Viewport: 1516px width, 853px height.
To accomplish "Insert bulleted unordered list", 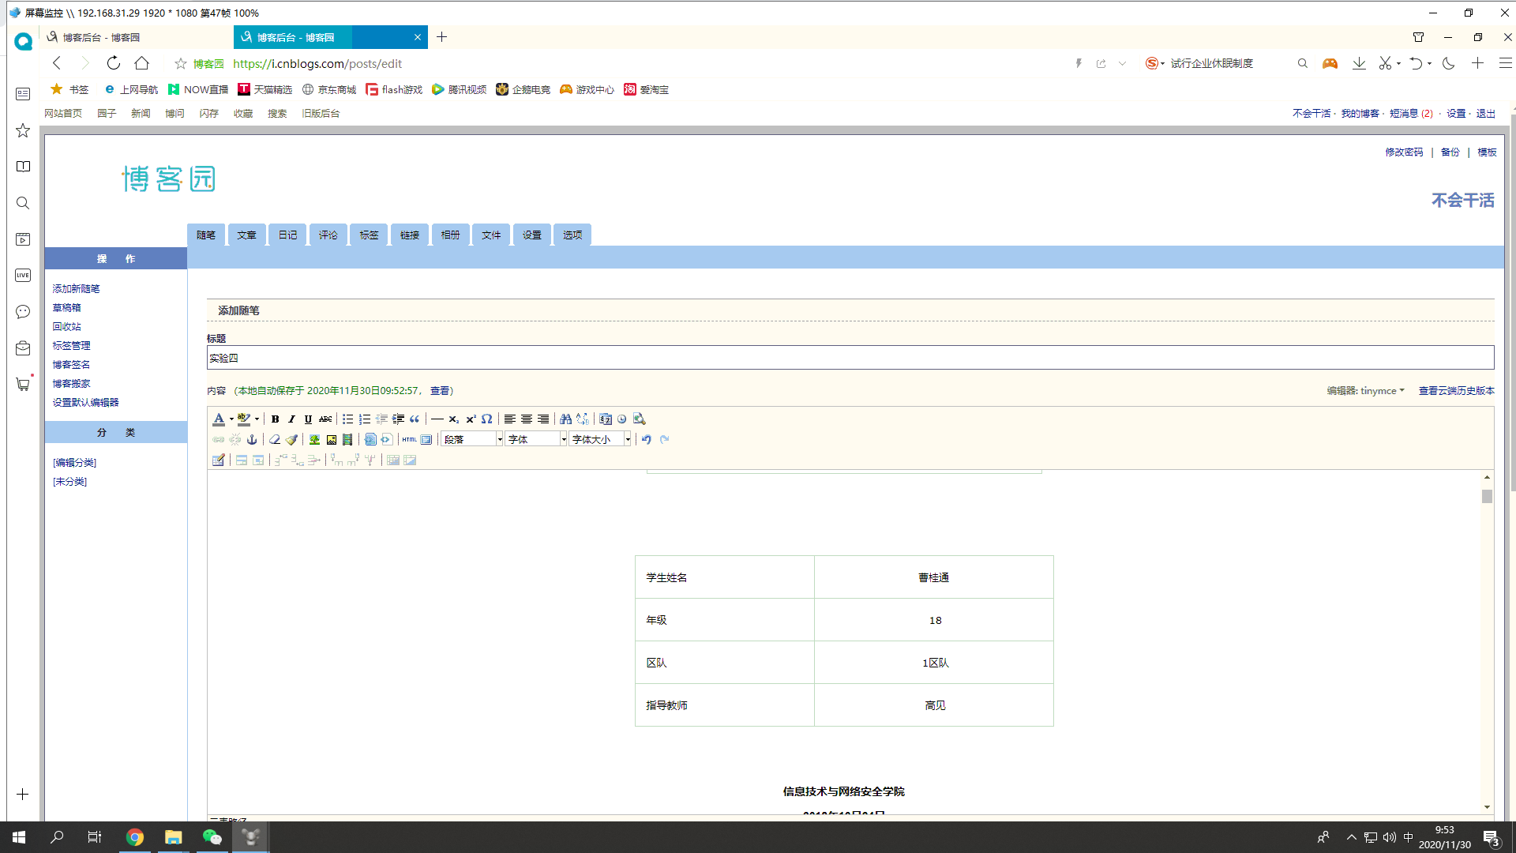I will (x=347, y=419).
